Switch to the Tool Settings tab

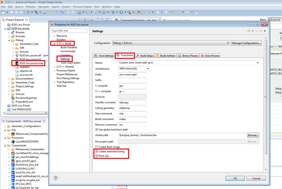pos(104,56)
